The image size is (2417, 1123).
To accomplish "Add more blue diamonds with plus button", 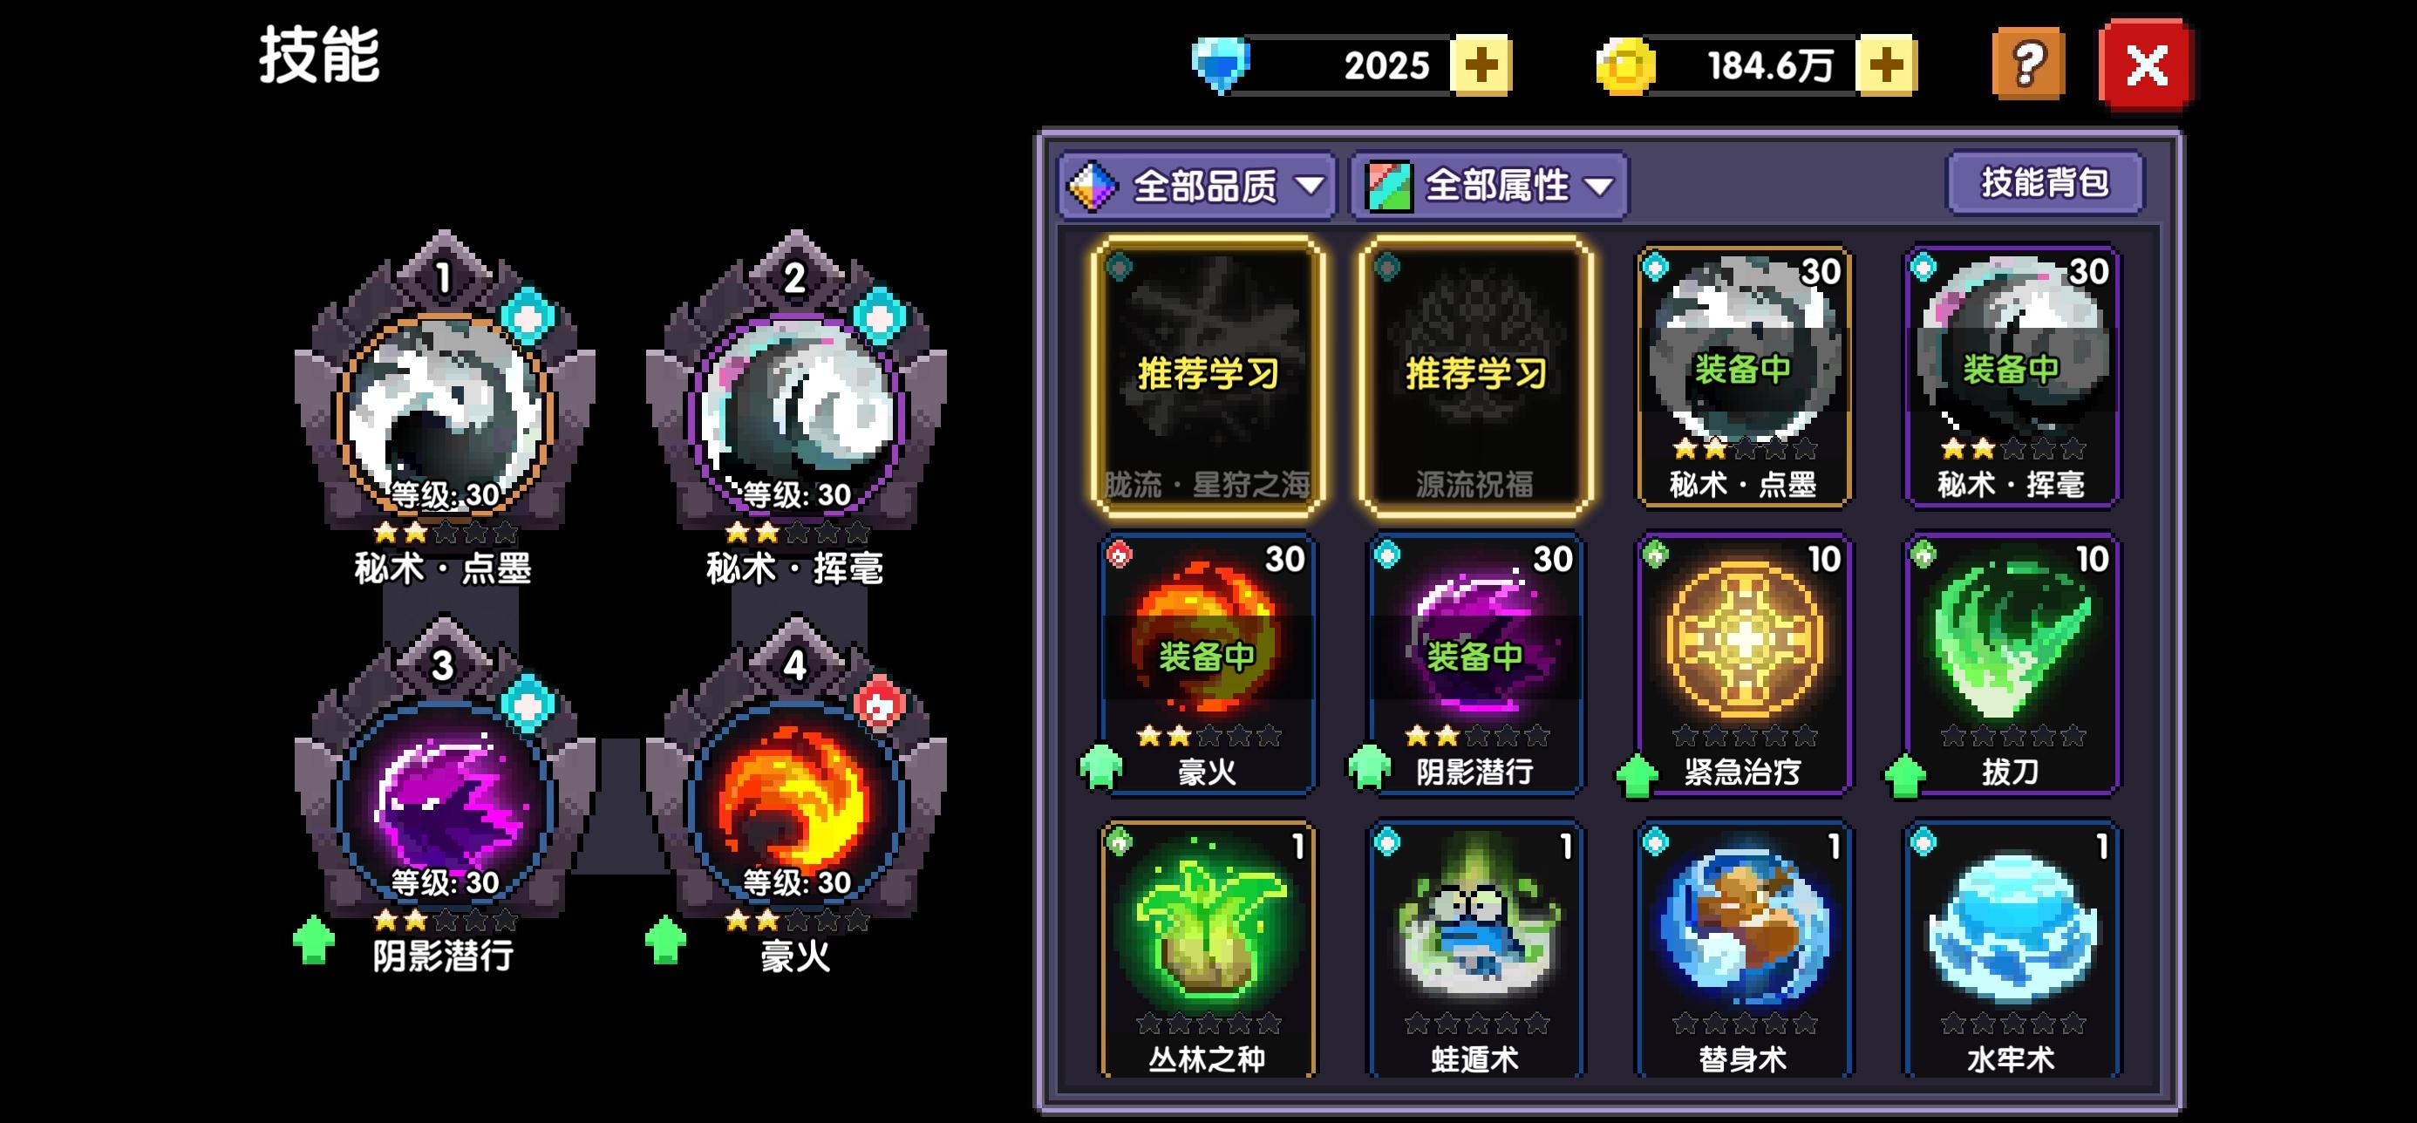I will (1481, 65).
